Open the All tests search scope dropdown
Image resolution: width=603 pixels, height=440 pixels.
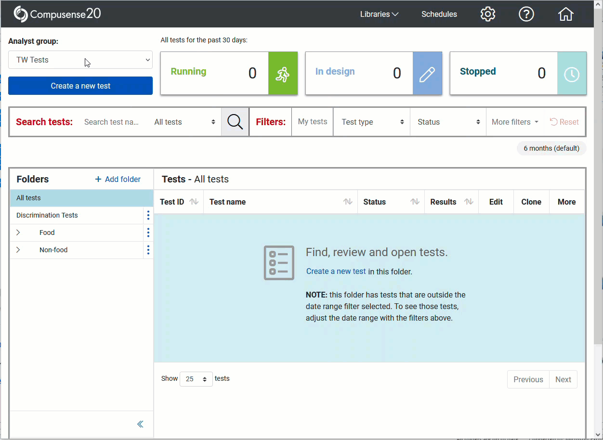pos(184,122)
